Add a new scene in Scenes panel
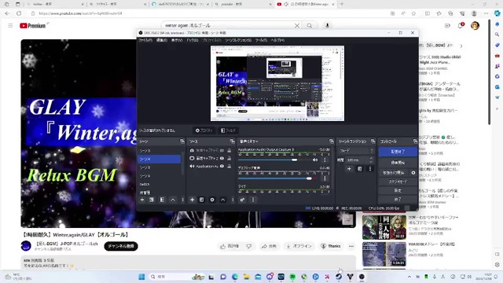 (142, 200)
